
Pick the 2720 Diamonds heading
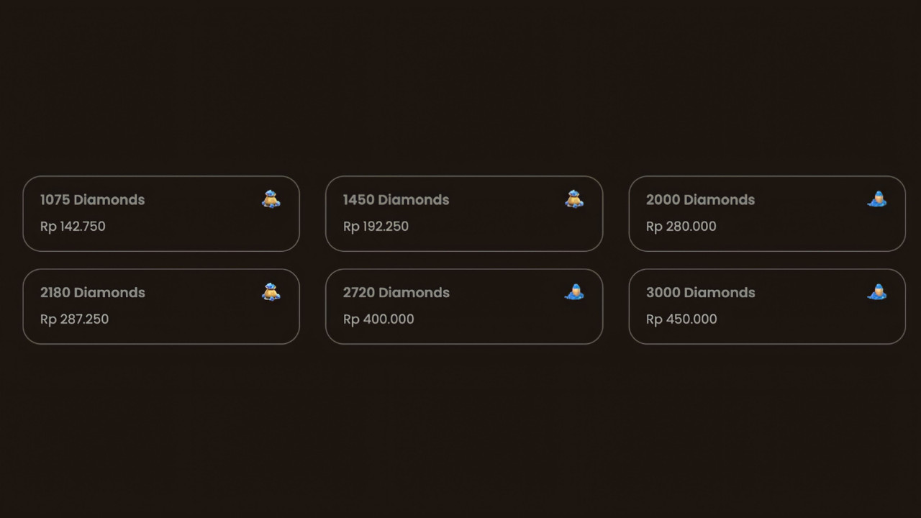pyautogui.click(x=396, y=293)
